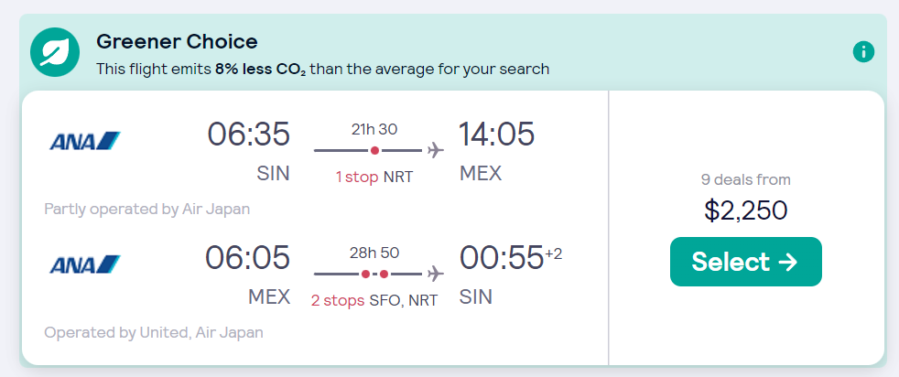Click the '1 stop' NRT label

coord(374,177)
